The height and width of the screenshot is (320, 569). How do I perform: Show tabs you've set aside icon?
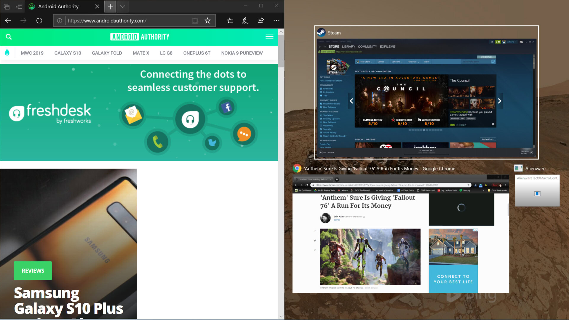[x=7, y=6]
